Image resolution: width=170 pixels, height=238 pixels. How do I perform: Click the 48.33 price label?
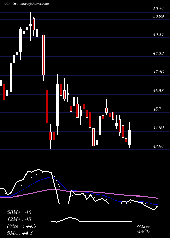click(x=158, y=53)
